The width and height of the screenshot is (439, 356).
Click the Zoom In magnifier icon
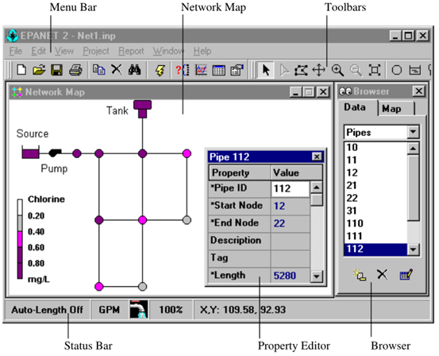337,70
